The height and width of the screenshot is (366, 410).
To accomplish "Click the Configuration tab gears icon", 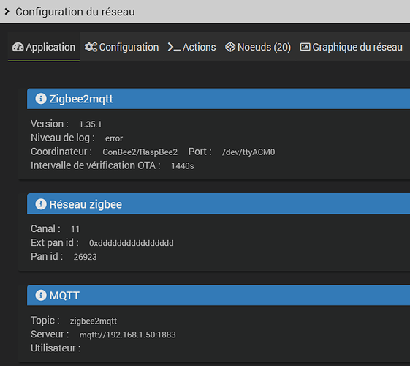I will tap(91, 47).
